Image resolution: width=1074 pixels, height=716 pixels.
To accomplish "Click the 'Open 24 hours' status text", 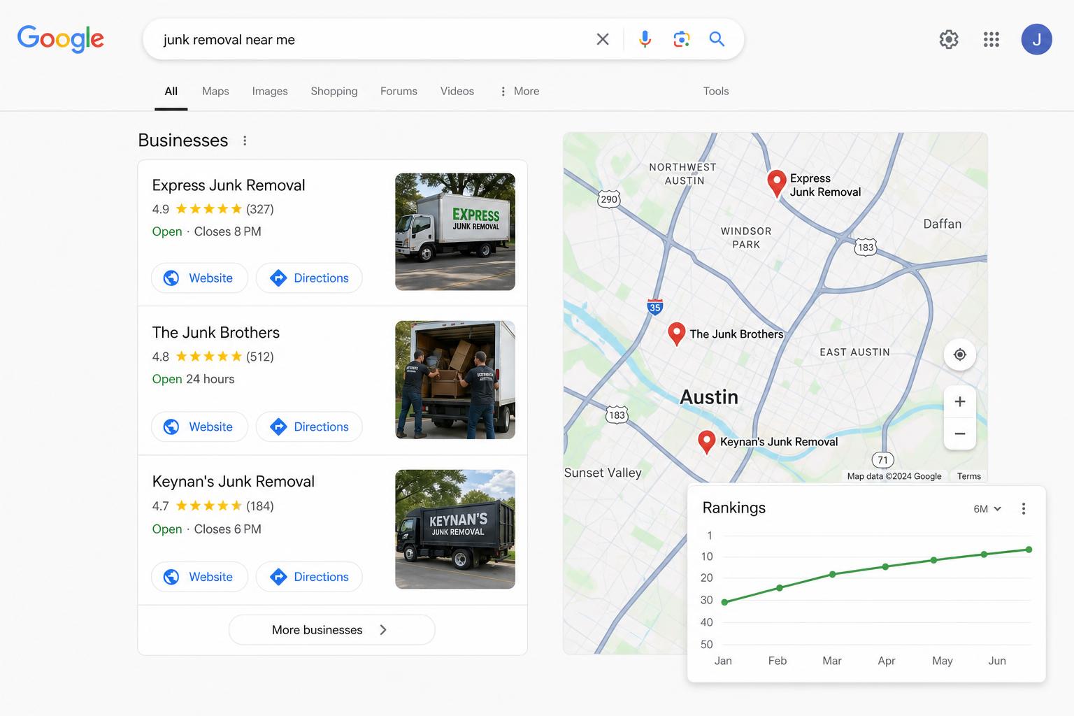I will click(193, 379).
